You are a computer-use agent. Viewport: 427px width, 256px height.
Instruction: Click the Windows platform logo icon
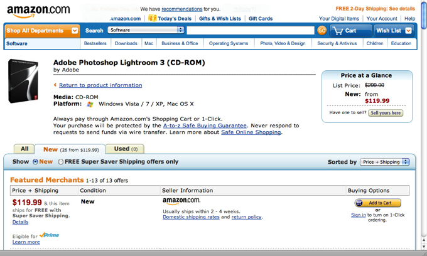point(90,104)
